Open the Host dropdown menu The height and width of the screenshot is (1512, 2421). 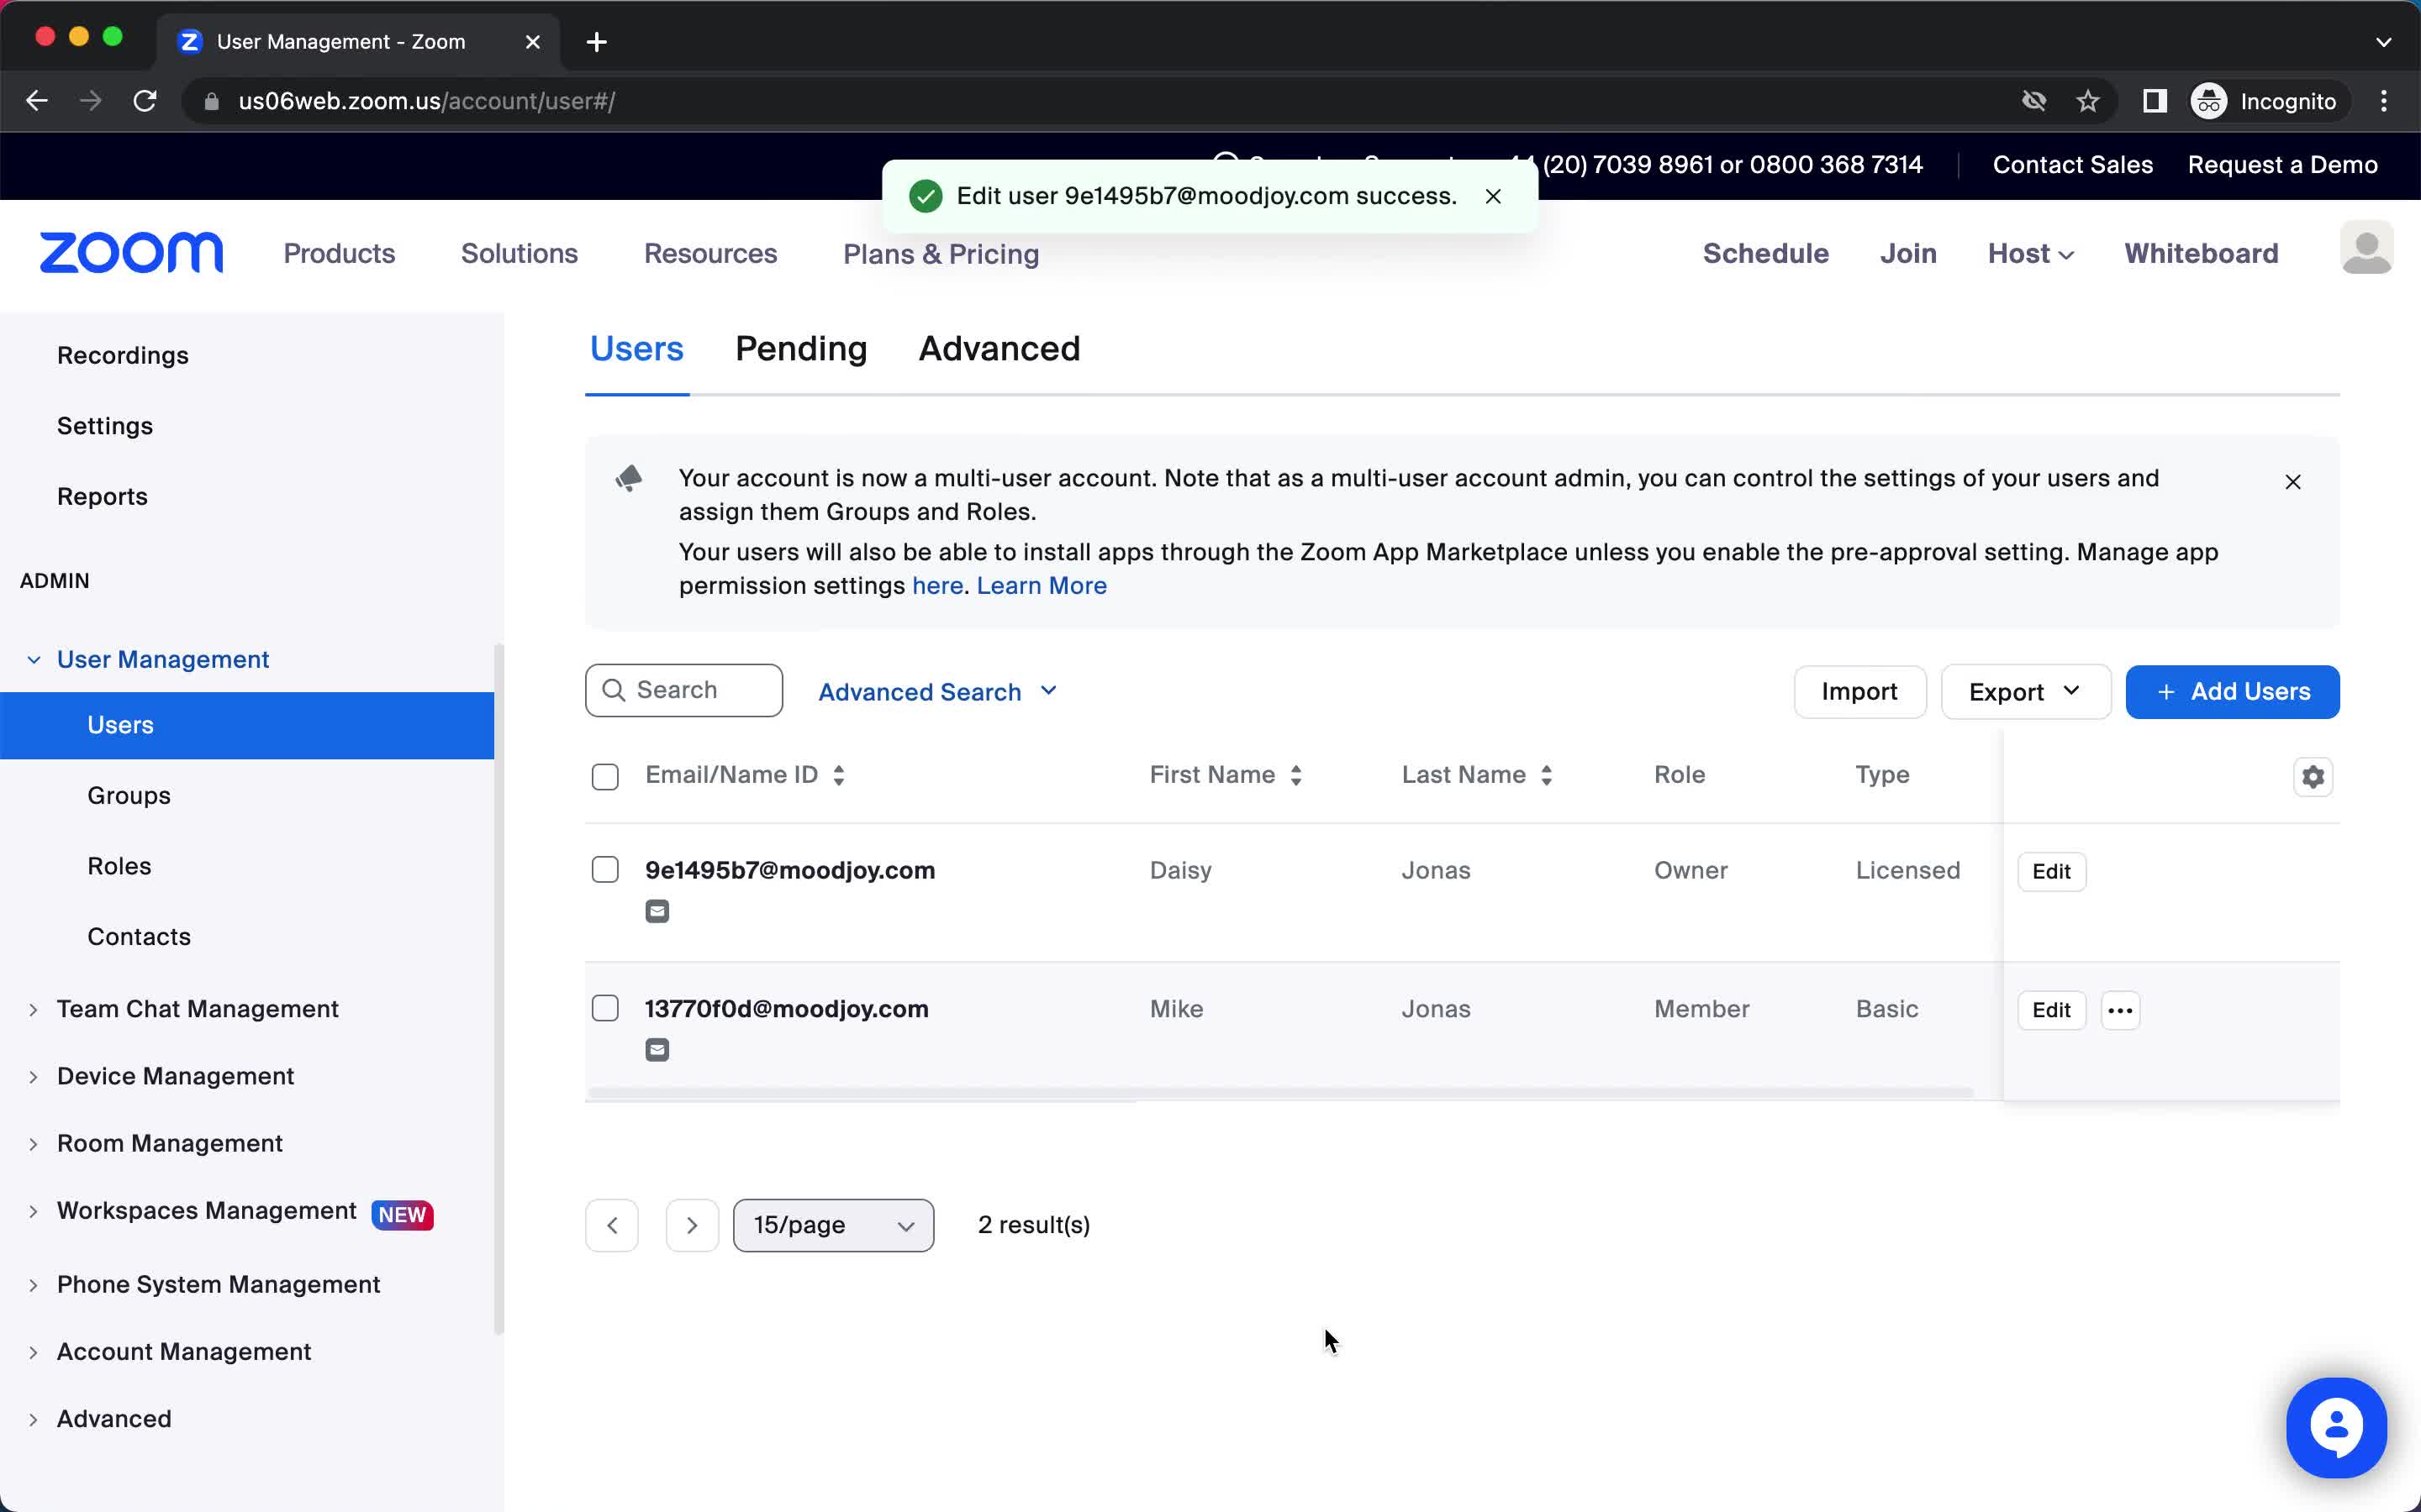(x=2031, y=254)
